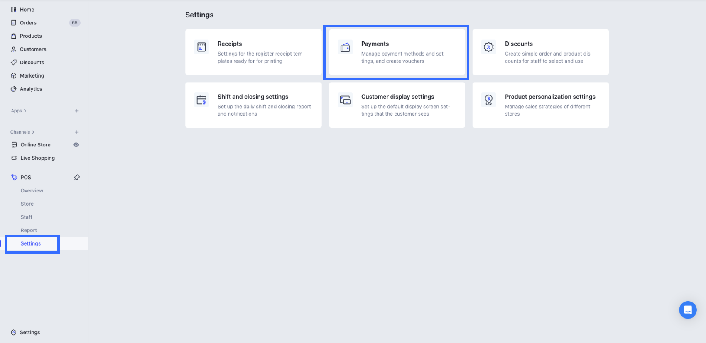Click the plus icon next to Channels

(x=77, y=132)
